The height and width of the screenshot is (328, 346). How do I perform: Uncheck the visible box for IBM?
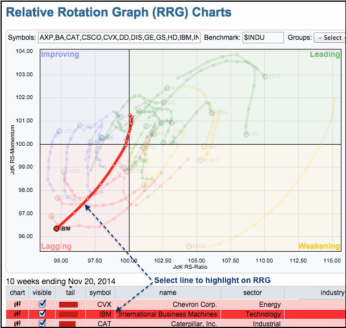(x=41, y=314)
